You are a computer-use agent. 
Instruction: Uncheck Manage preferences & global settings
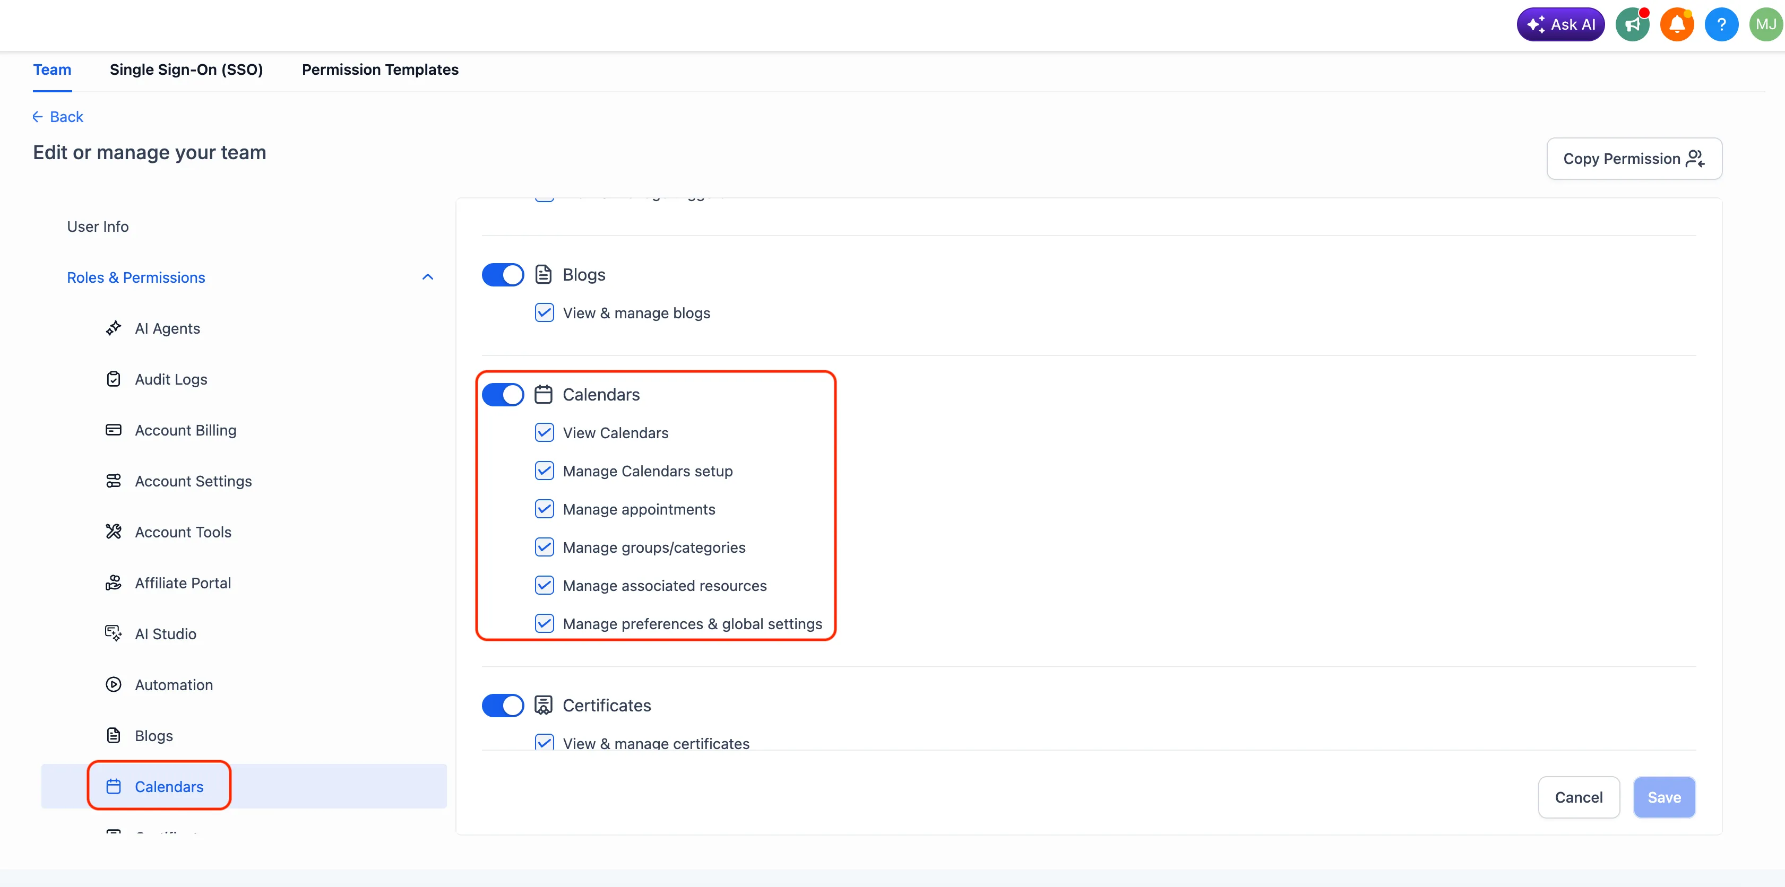[x=544, y=623]
